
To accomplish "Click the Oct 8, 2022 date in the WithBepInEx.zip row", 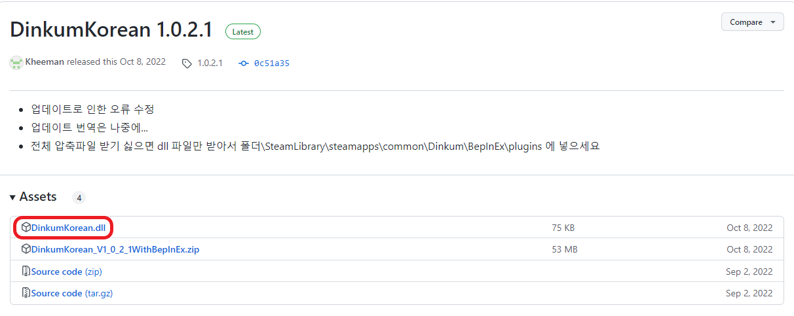I will coord(749,249).
